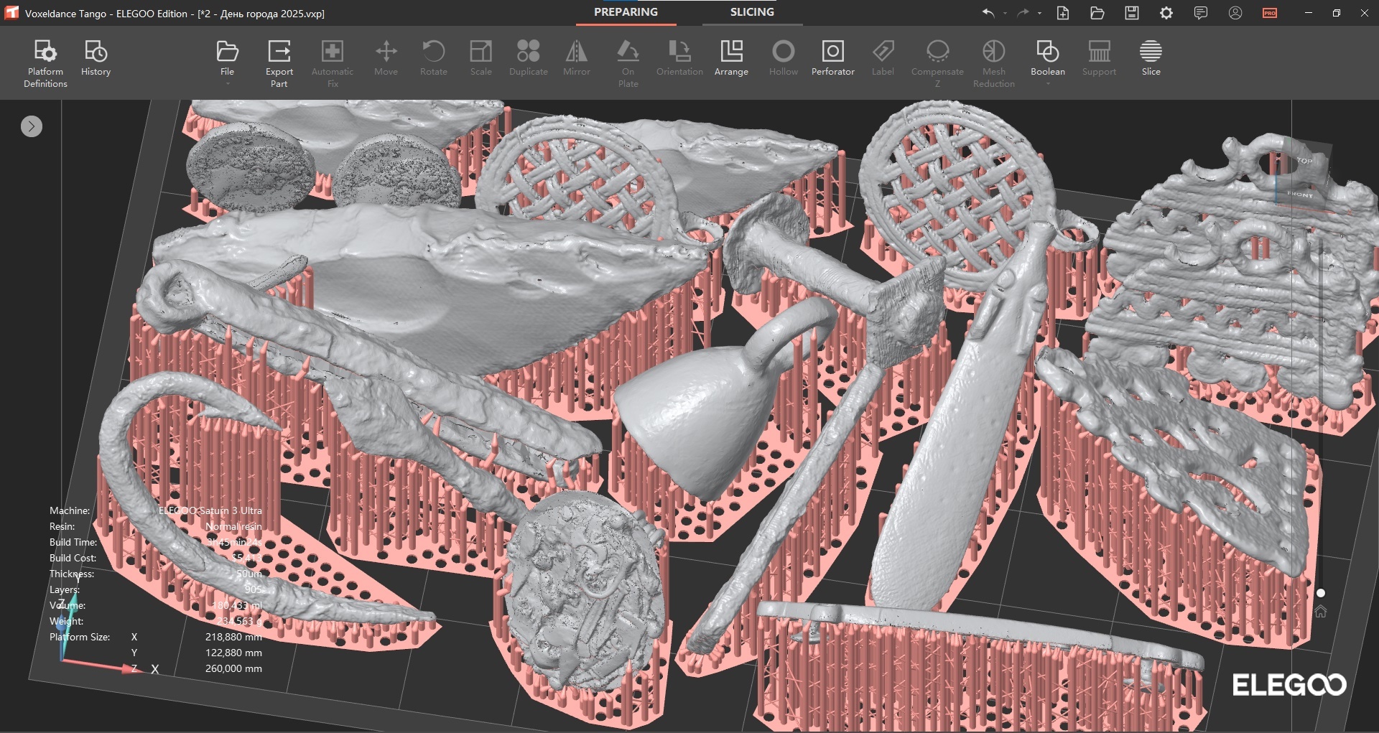Click the vertical layer slider handle
Image resolution: width=1379 pixels, height=733 pixels.
coord(1320,593)
